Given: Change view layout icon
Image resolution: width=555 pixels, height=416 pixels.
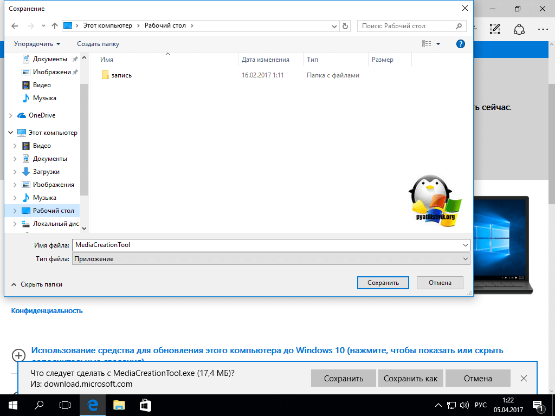Looking at the screenshot, I should click(427, 44).
